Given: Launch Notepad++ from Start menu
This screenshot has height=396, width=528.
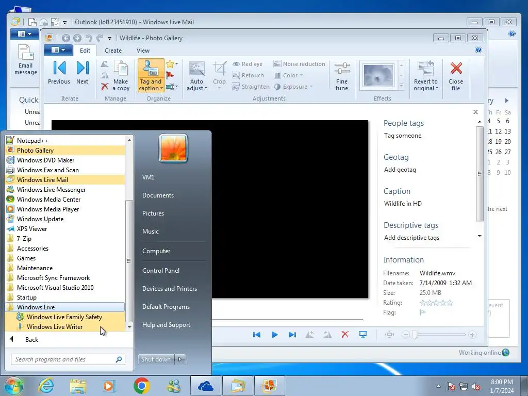Looking at the screenshot, I should 65,141.
